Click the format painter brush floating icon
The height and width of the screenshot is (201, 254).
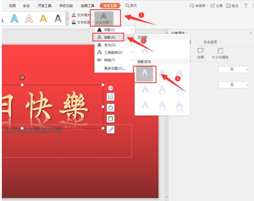tap(111, 130)
